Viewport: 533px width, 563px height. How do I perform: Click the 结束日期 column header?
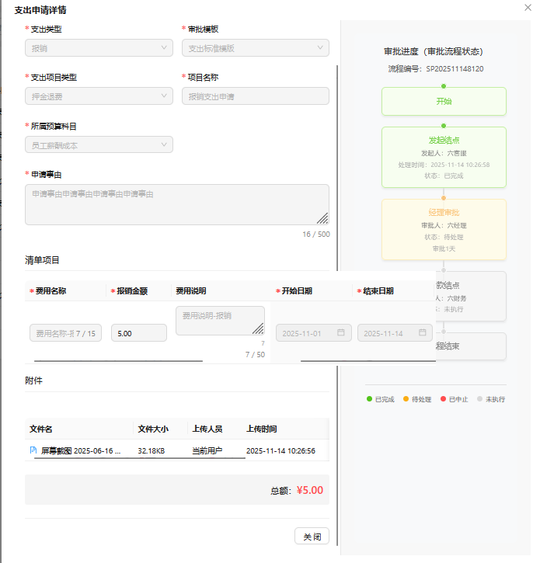tap(378, 291)
